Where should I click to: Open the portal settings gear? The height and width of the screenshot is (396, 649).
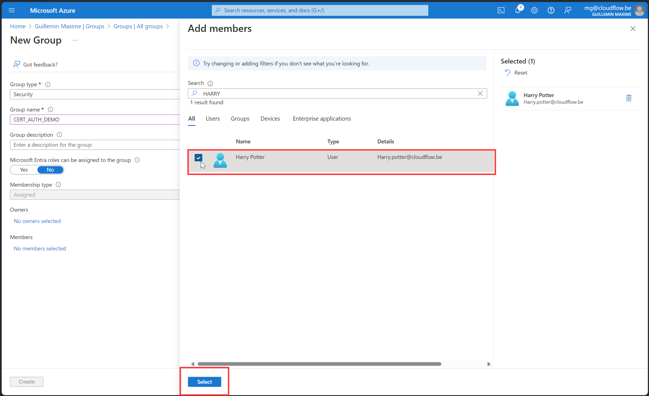(534, 10)
